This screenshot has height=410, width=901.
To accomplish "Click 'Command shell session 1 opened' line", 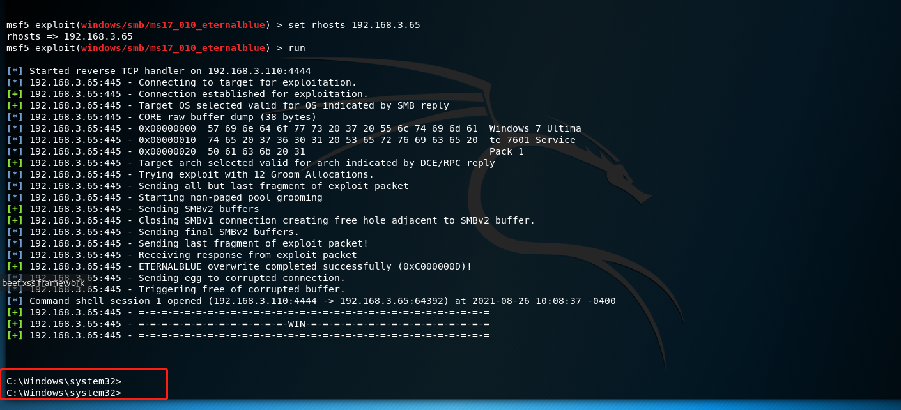I will point(311,301).
